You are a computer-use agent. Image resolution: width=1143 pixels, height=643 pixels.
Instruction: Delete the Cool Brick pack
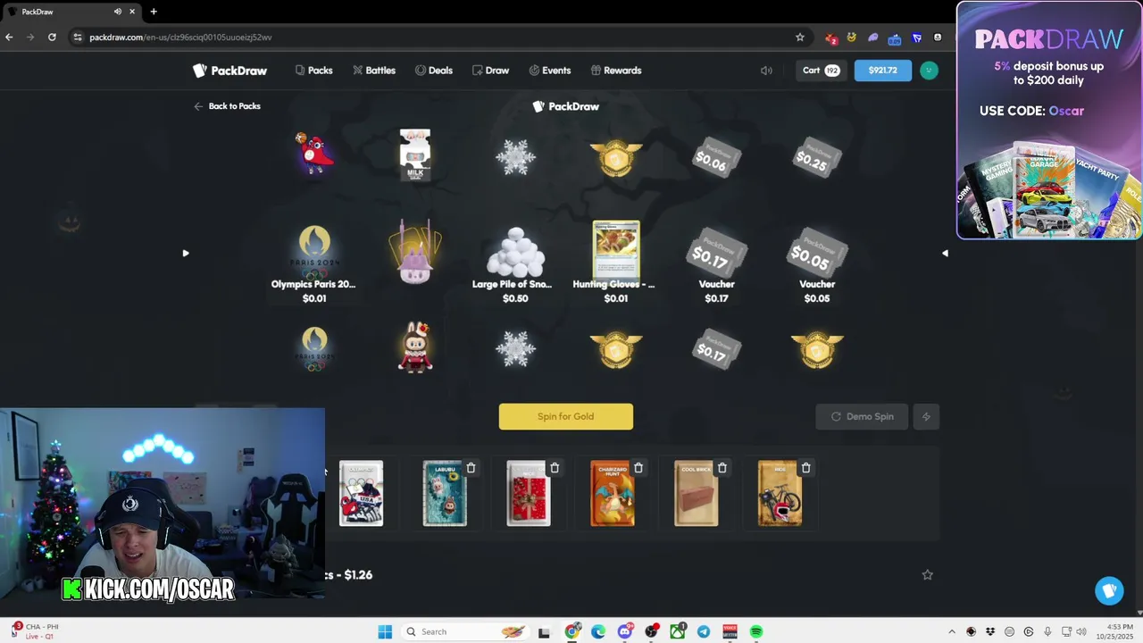[x=722, y=468]
